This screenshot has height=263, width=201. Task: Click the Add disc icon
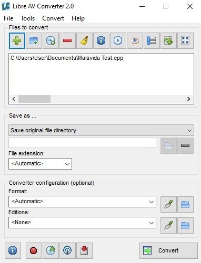coord(51,40)
